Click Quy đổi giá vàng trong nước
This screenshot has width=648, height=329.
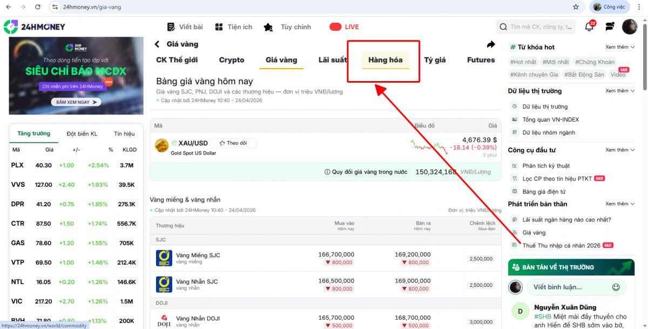point(366,172)
